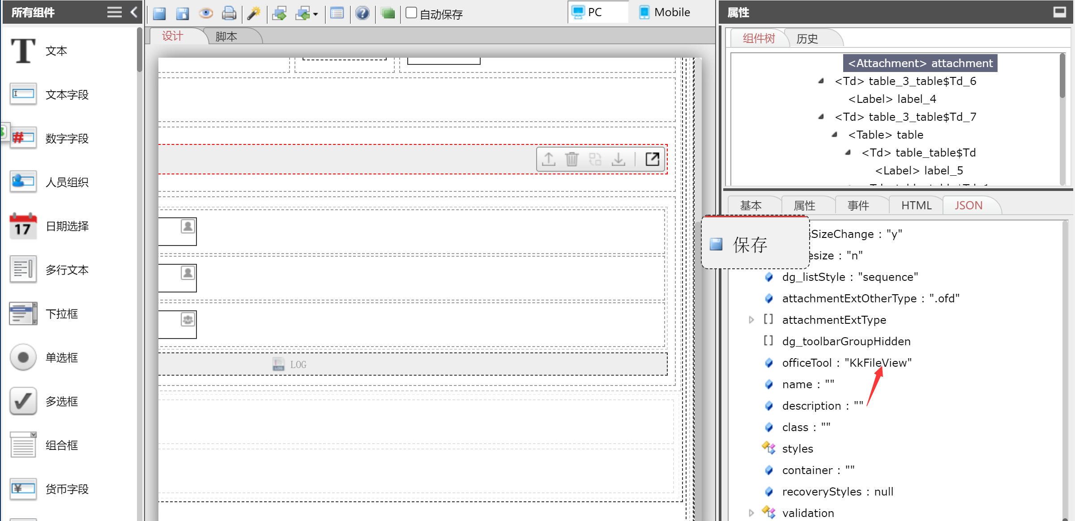Click the magic wand icon

point(254,13)
